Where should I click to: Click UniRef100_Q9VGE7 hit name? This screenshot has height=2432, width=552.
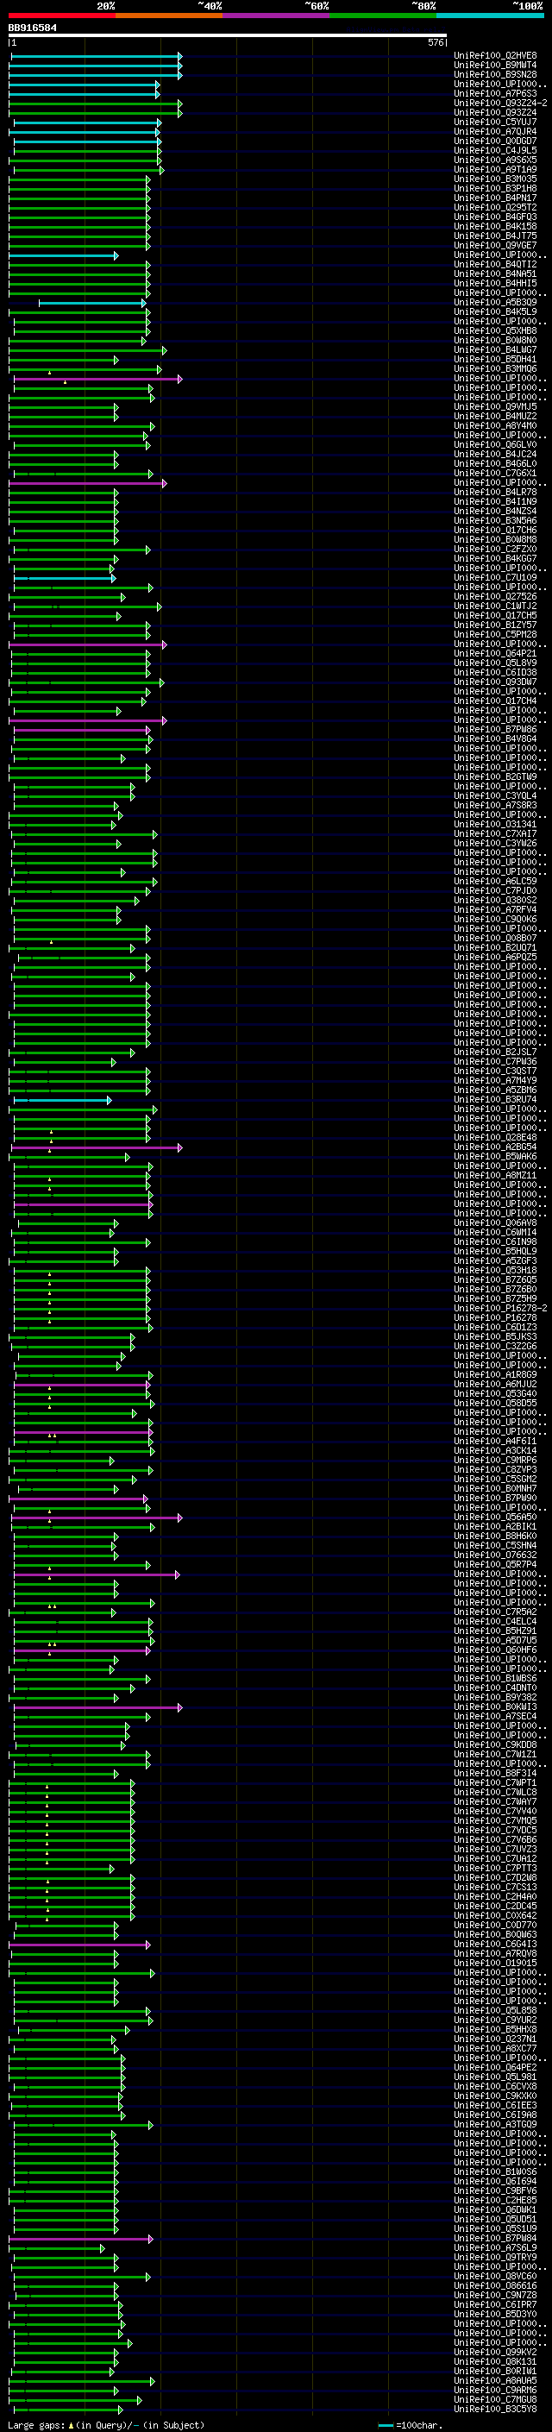pyautogui.click(x=495, y=246)
